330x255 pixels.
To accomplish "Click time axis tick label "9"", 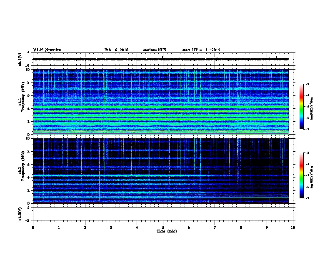I will tap(267, 227).
